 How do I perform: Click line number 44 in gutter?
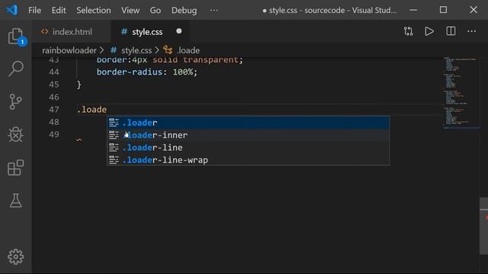(54, 72)
